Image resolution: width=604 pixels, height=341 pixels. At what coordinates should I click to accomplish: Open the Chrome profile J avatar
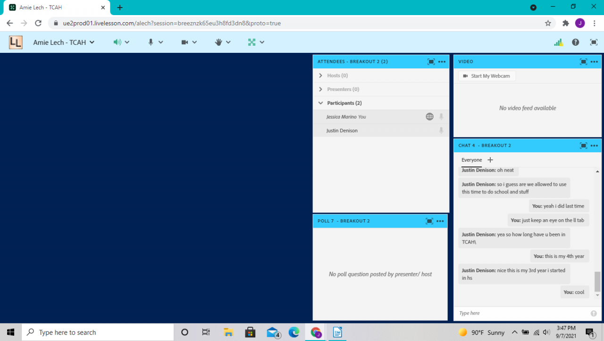pos(580,23)
